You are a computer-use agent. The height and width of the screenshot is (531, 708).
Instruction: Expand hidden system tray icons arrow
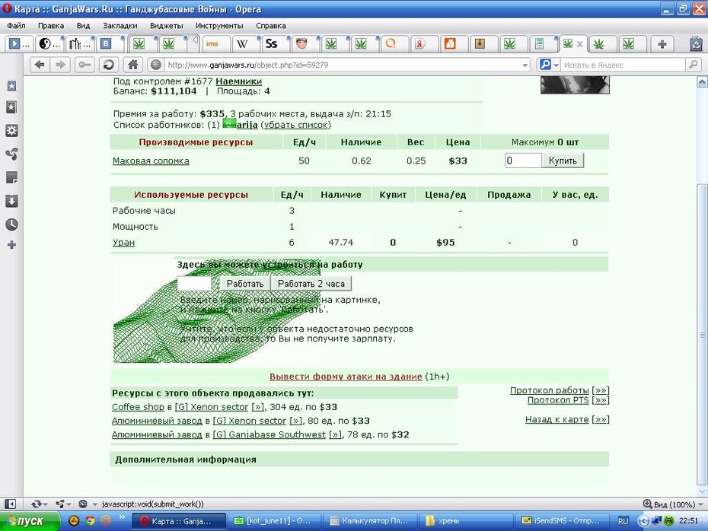pyautogui.click(x=643, y=521)
